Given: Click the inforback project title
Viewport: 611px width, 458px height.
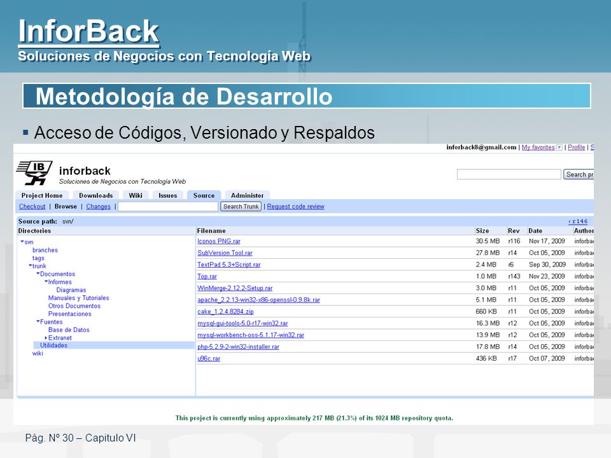Looking at the screenshot, I should (85, 170).
